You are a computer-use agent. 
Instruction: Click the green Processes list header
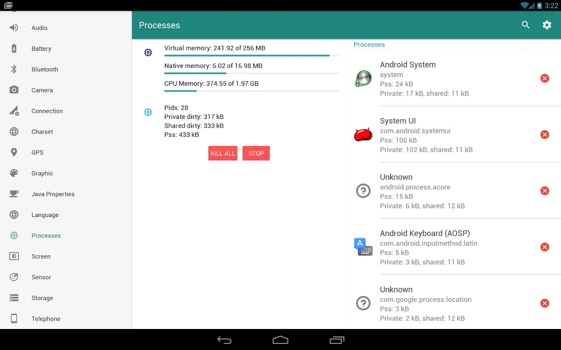[369, 45]
